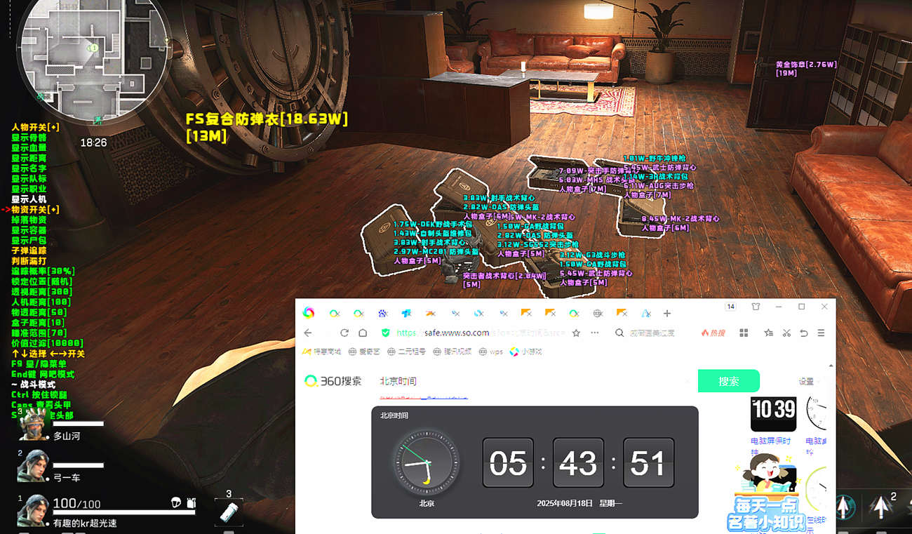912x534 pixels.
Task: Select teammate 多山河 portrait
Action: click(32, 425)
